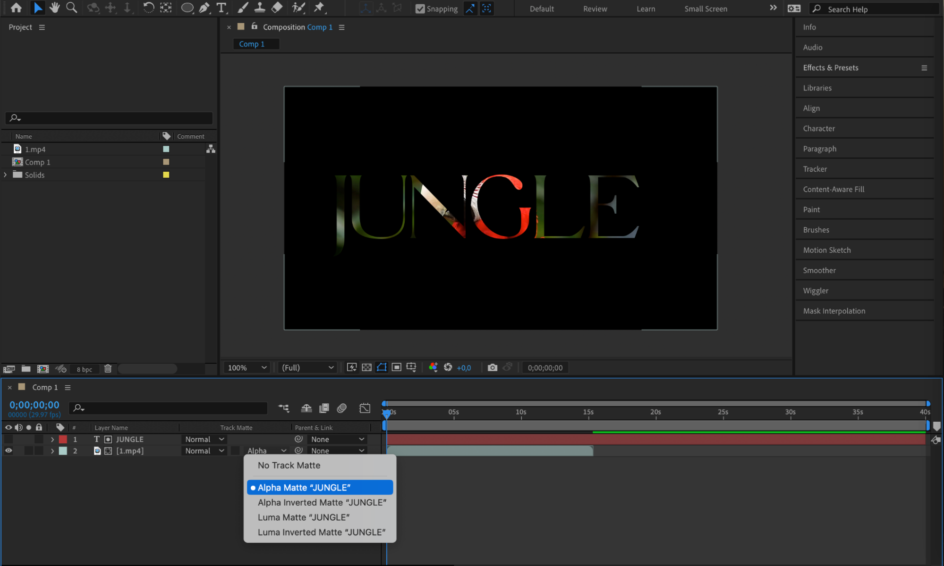Click the delete trash icon in Project panel

point(108,369)
